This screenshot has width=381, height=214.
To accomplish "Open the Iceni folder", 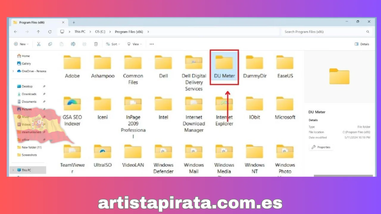I will 103,108.
